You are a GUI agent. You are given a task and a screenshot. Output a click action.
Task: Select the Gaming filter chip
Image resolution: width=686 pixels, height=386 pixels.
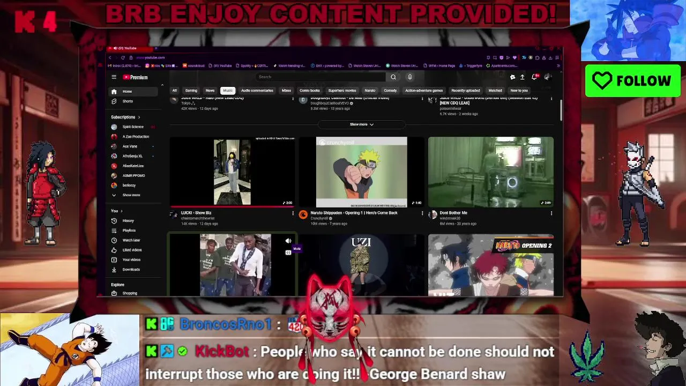click(191, 91)
